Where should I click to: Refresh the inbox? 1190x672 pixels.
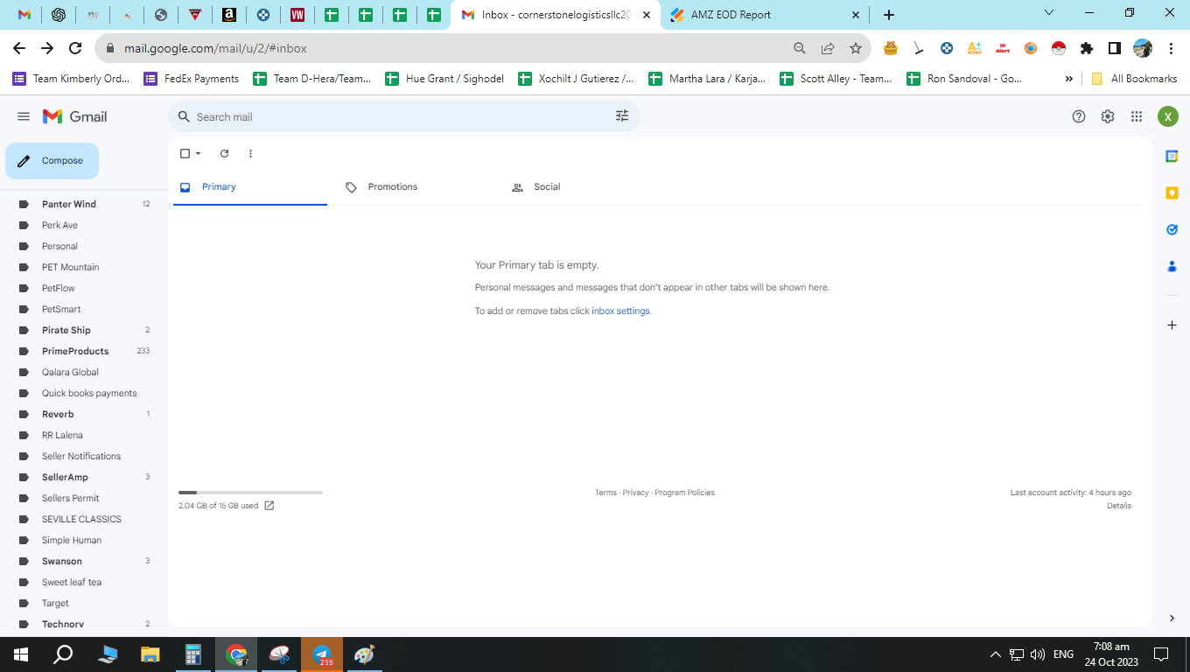point(224,153)
